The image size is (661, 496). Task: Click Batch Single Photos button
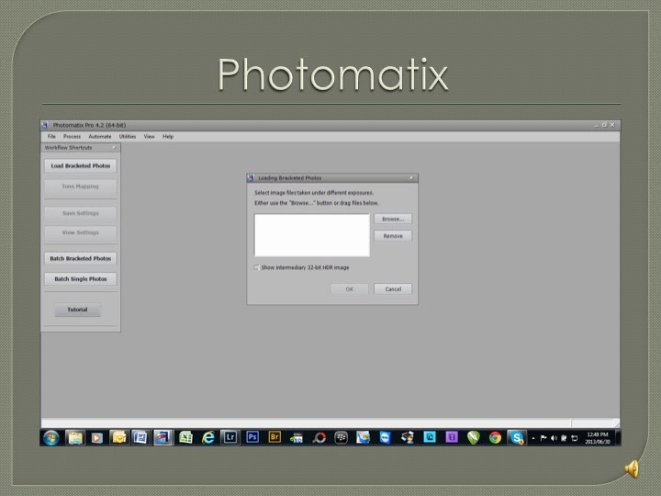81,279
